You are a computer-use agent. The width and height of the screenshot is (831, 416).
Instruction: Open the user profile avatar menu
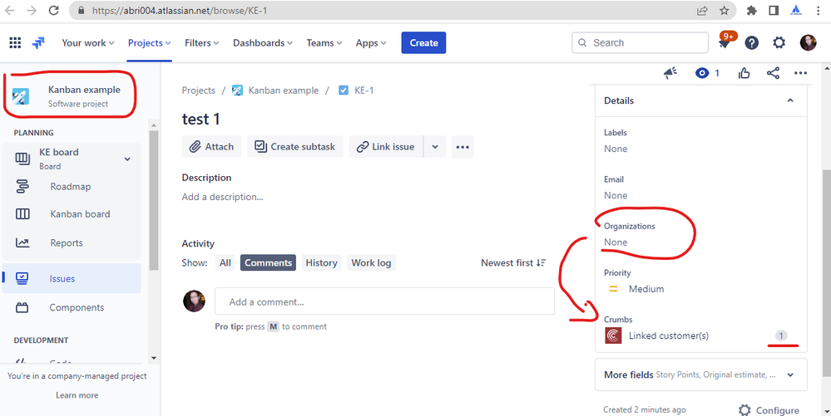(x=808, y=43)
